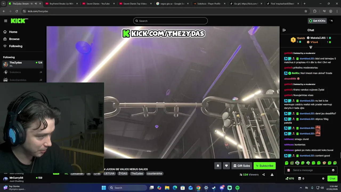This screenshot has height=192, width=341.
Task: Report the stream with warning icon
Action: [272, 175]
